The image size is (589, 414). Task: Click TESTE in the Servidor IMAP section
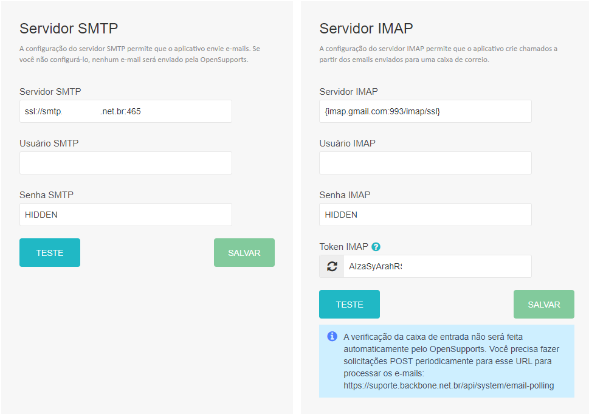coord(349,304)
